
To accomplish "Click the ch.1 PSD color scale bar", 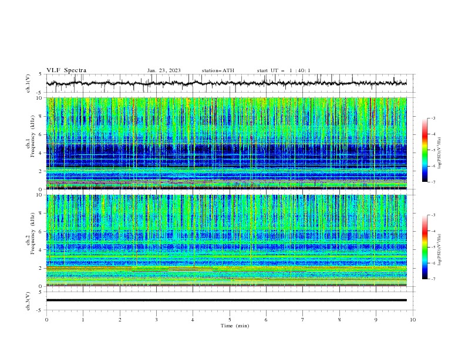I will [x=425, y=150].
